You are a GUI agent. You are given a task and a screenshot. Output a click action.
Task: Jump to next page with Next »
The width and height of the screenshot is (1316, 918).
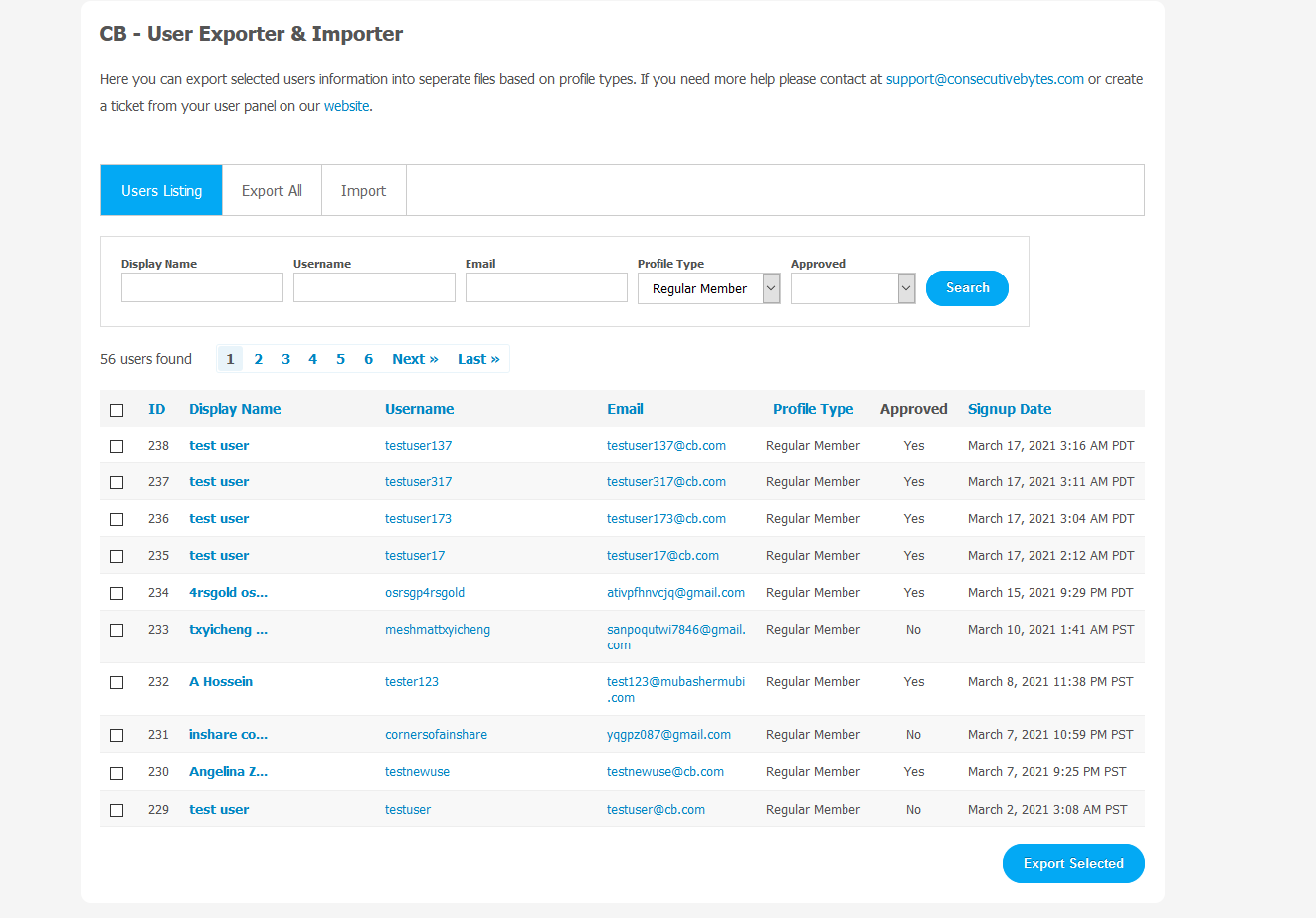(415, 359)
